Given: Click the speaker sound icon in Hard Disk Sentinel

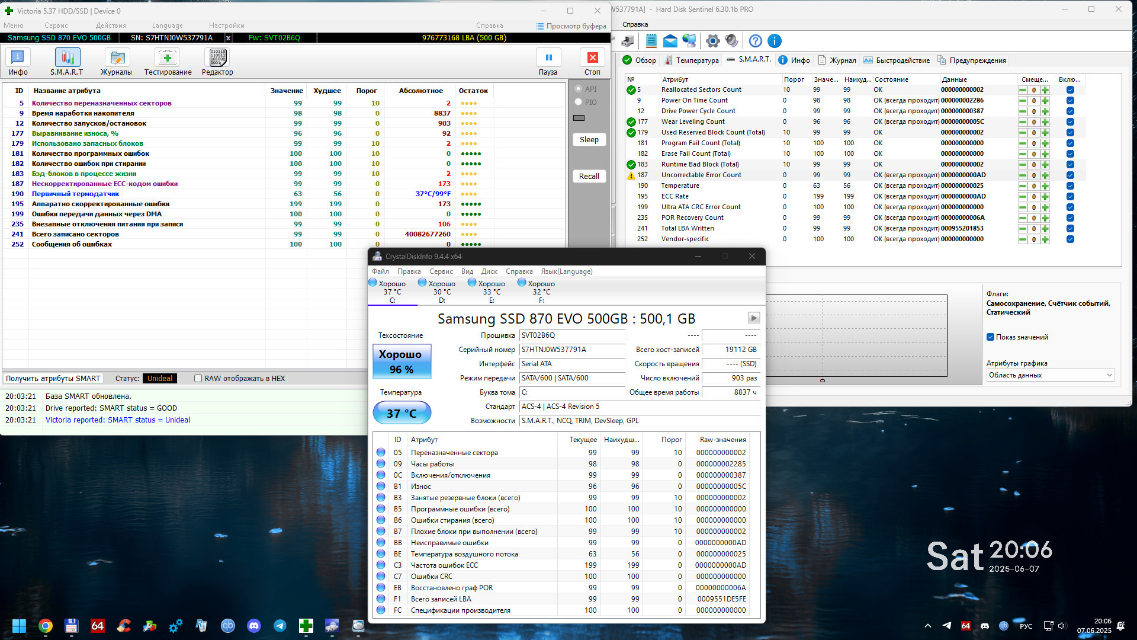Looking at the screenshot, I should [732, 41].
